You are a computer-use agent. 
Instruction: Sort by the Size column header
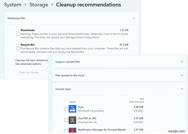[x=142, y=99]
